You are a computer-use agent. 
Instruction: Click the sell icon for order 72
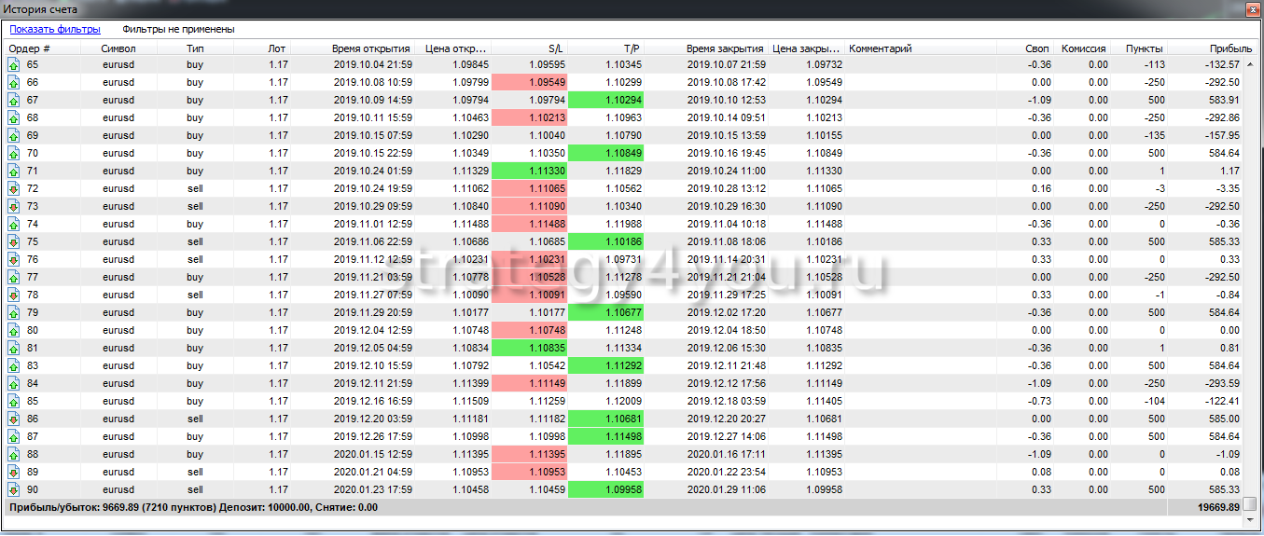[13, 189]
